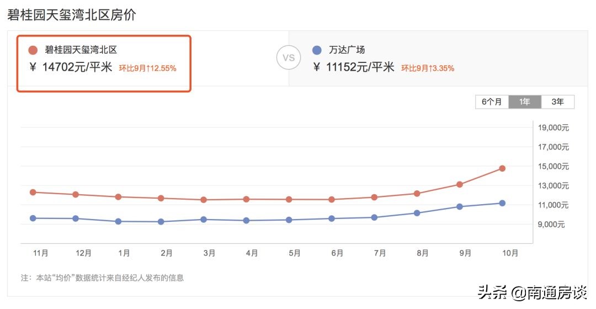596x309 pixels.
Task: Click the red legend dot for 碧桂园天玺湾北区
Action: [x=33, y=50]
